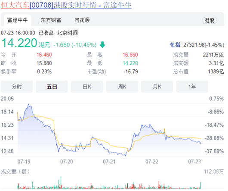This screenshot has width=228, height=191.
Task: Click the 112.05万 volume scale label
Action: (x=214, y=172)
